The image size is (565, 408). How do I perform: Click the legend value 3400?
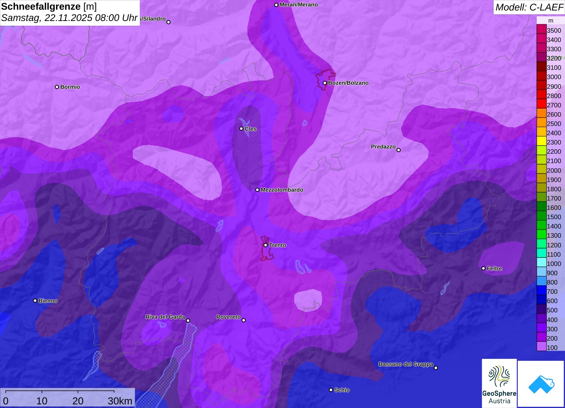(554, 40)
